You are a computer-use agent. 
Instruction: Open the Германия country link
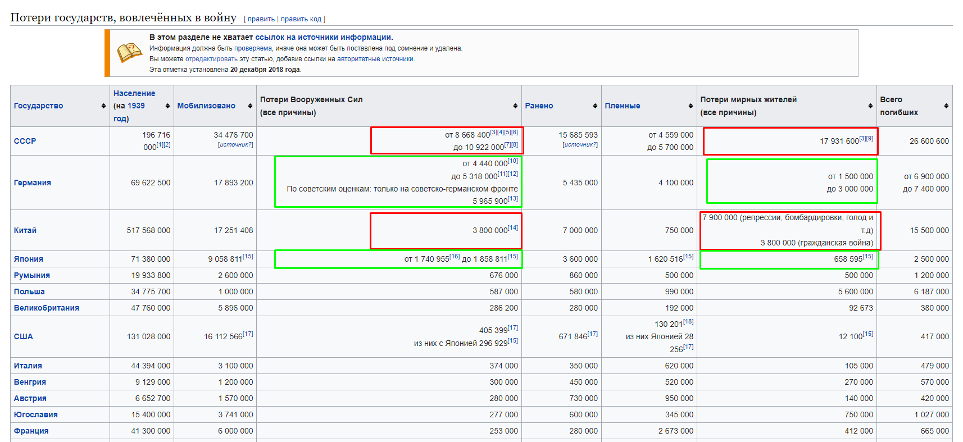tap(33, 183)
